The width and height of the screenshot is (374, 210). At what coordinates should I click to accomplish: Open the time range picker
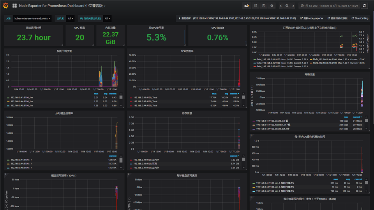click(329, 6)
